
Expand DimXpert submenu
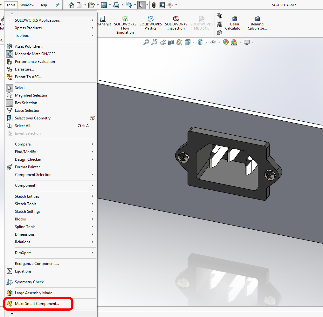pos(51,253)
